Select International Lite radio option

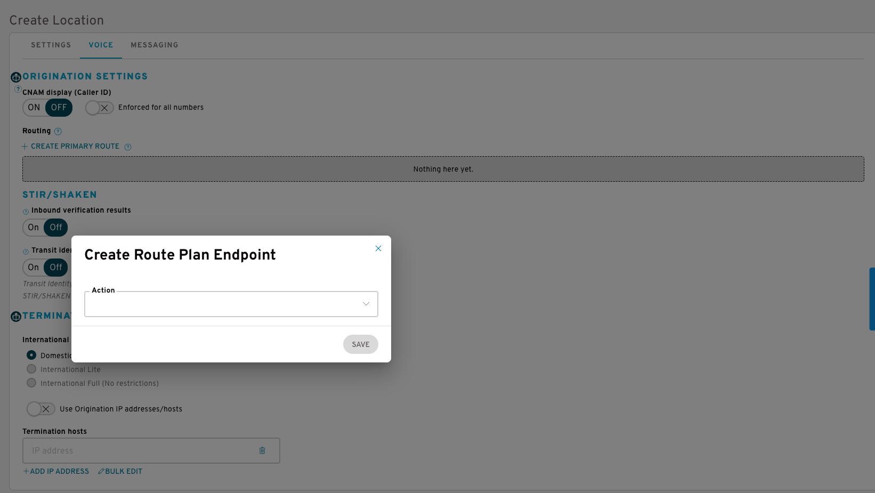(31, 369)
